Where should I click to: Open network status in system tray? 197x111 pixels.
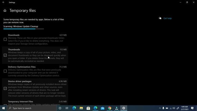point(171,108)
